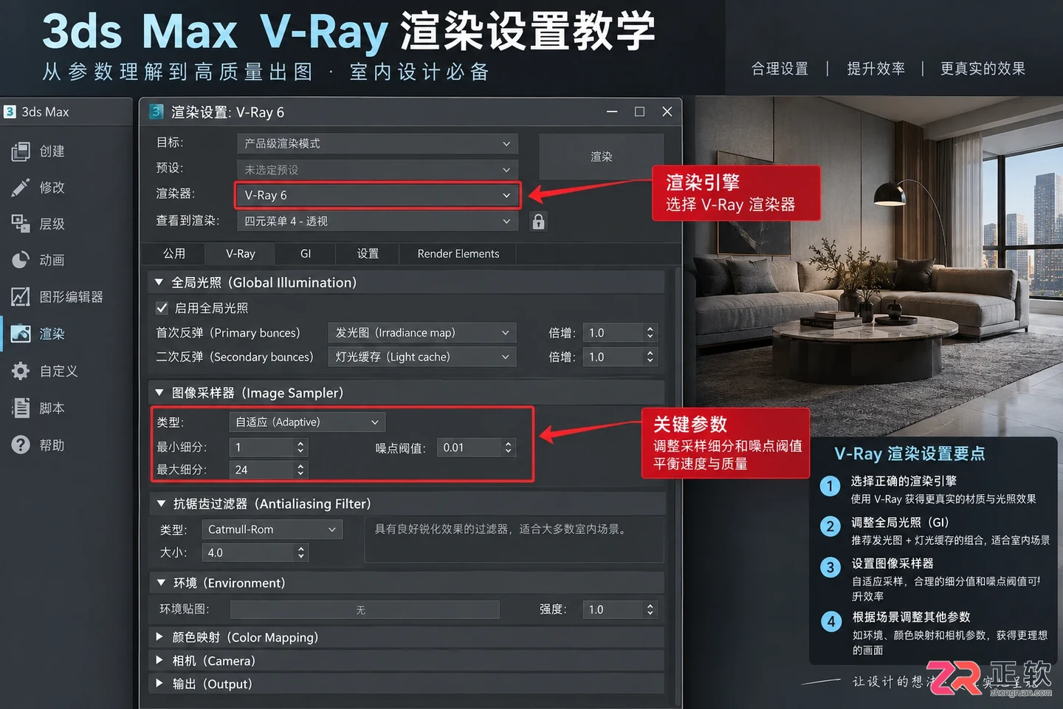Switch to the Render Elements tab

click(458, 253)
